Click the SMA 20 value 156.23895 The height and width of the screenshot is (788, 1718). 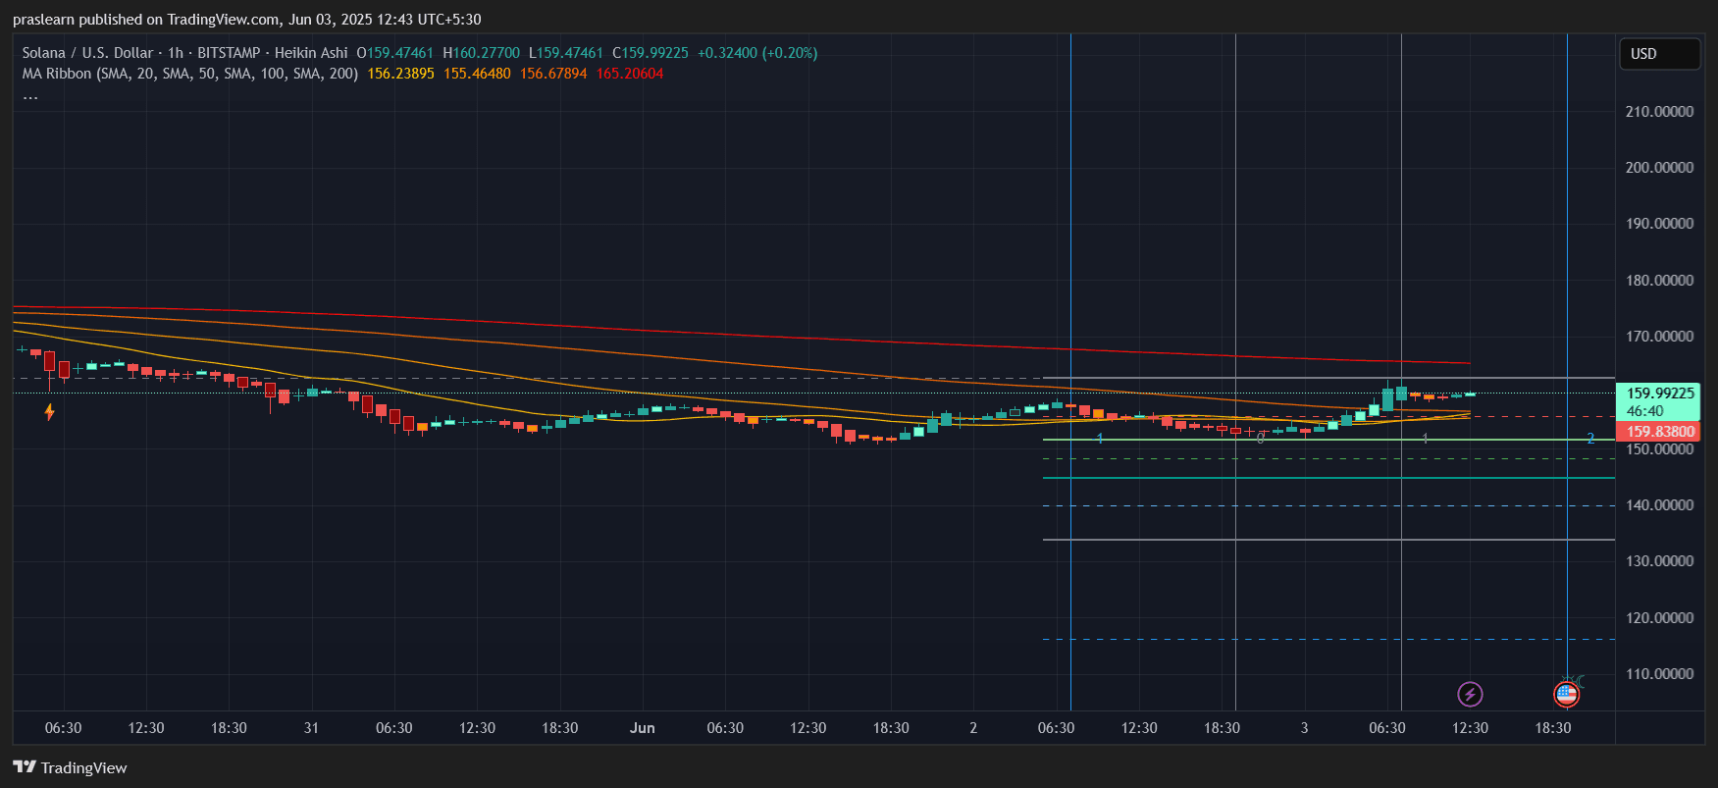tap(400, 74)
